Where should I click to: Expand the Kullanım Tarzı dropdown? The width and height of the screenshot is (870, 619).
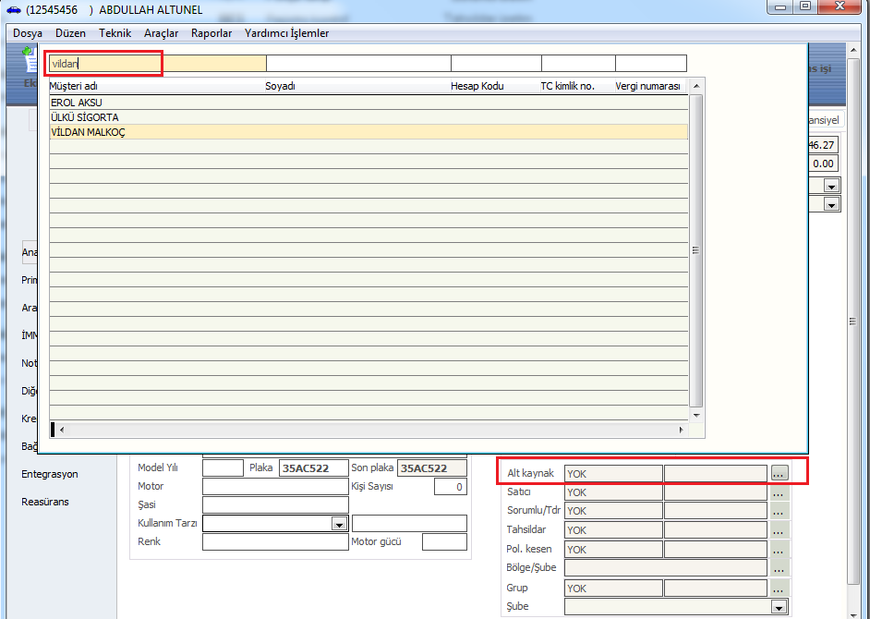pos(338,524)
